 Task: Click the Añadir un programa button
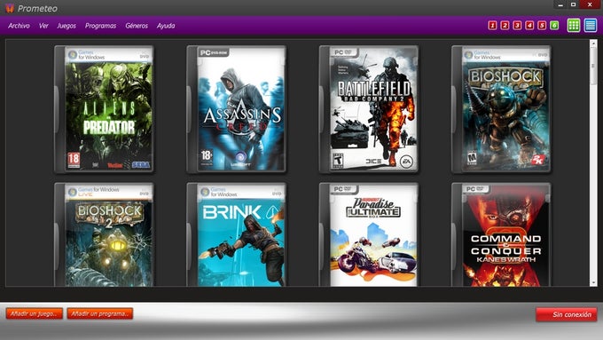pyautogui.click(x=100, y=313)
